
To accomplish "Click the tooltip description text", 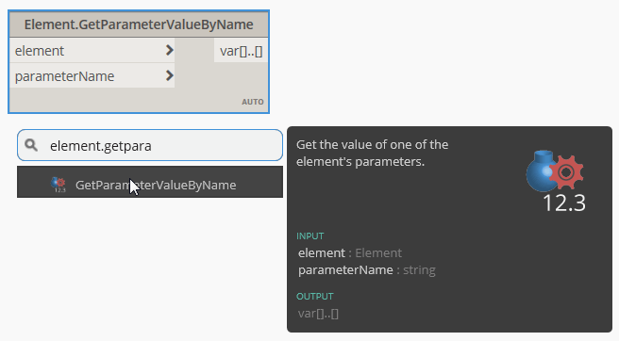I will 373,153.
